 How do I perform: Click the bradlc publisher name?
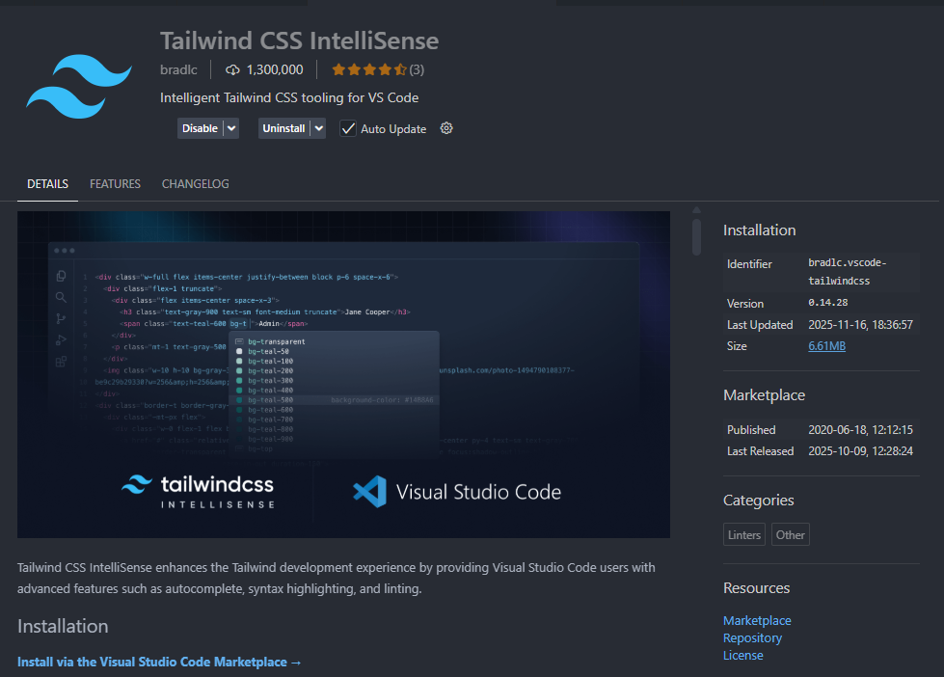178,69
